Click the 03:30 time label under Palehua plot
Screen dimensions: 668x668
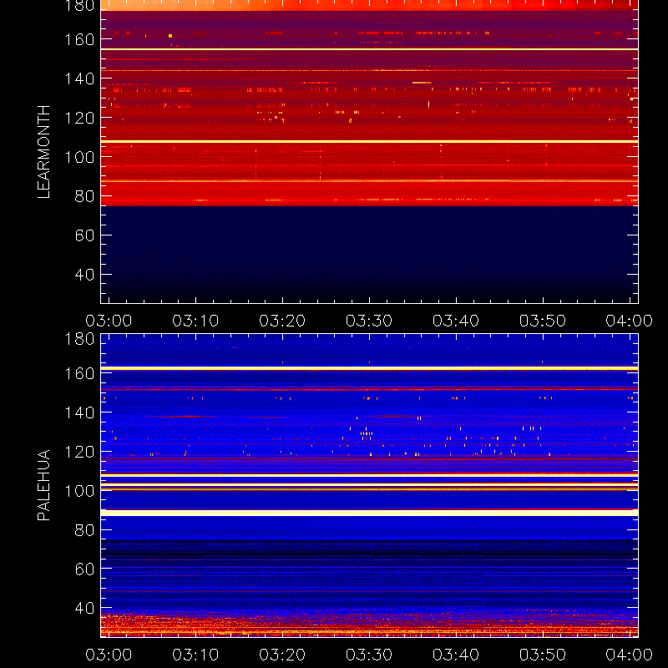click(369, 655)
